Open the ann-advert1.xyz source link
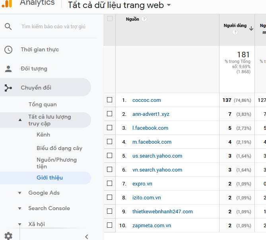 (x=151, y=114)
